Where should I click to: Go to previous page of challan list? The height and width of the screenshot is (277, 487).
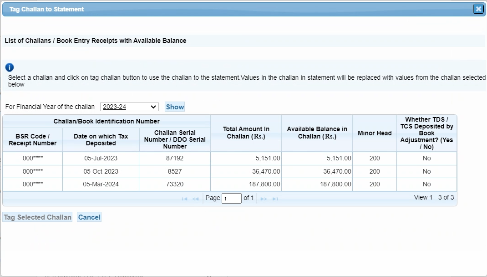(195, 199)
